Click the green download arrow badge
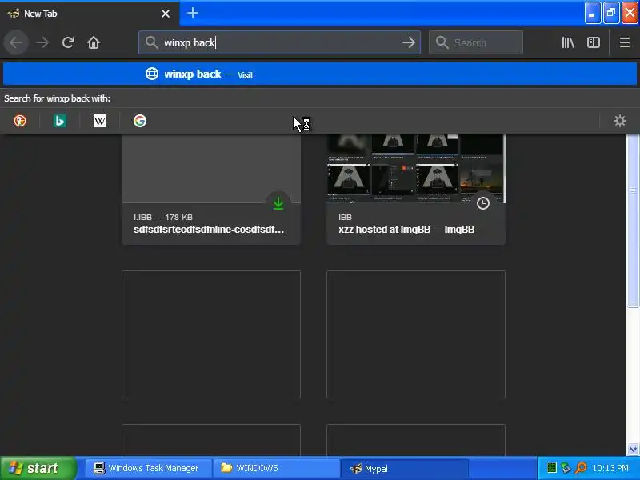 pyautogui.click(x=278, y=203)
